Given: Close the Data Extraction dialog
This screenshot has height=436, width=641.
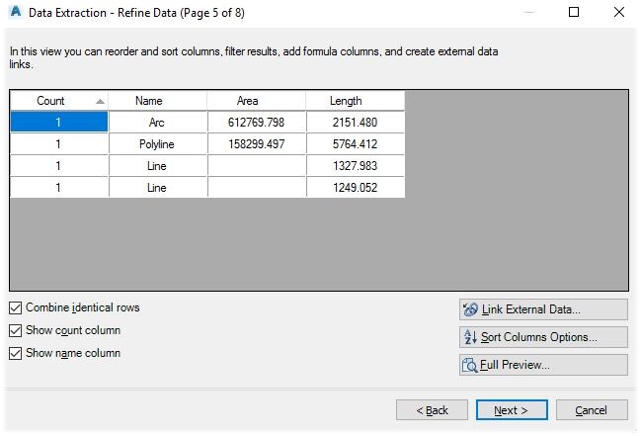Looking at the screenshot, I should 619,12.
